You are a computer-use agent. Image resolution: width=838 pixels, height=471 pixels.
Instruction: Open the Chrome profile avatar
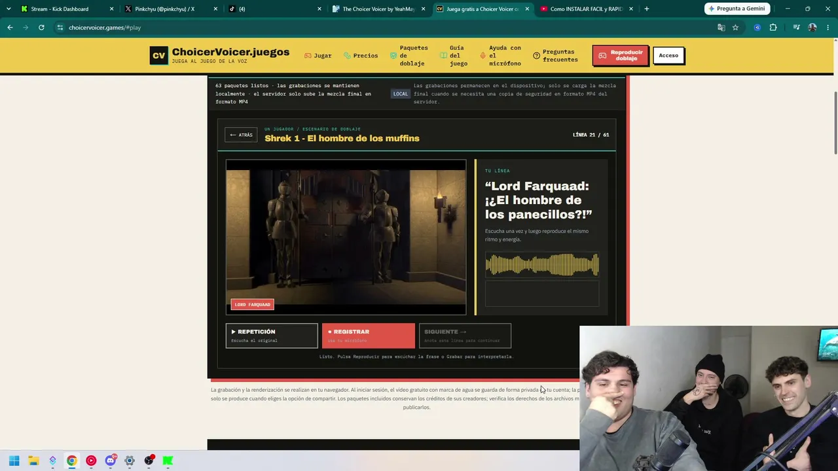pos(812,27)
